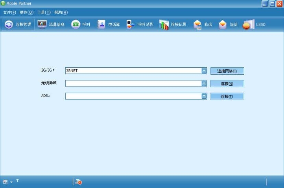Screen dimensions: 284x188
Task: Open 呼叫记录 call log icon
Action: tap(130, 24)
